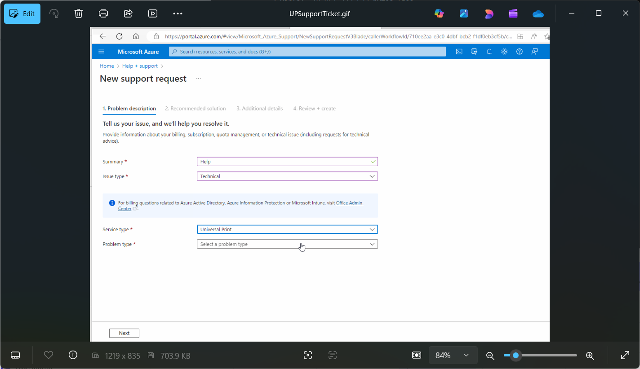Click the 703.9 KB file size text

click(175, 356)
